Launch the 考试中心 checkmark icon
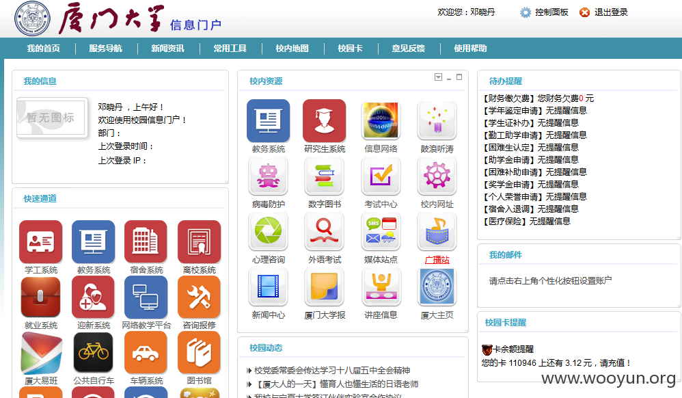Screen dimensions: 682x398 coord(381,176)
